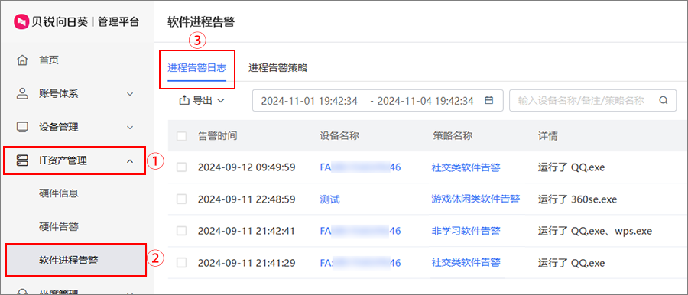Image resolution: width=688 pixels, height=295 pixels.
Task: Open device link in 2024-09-11 21:42:41 row
Action: (x=360, y=231)
